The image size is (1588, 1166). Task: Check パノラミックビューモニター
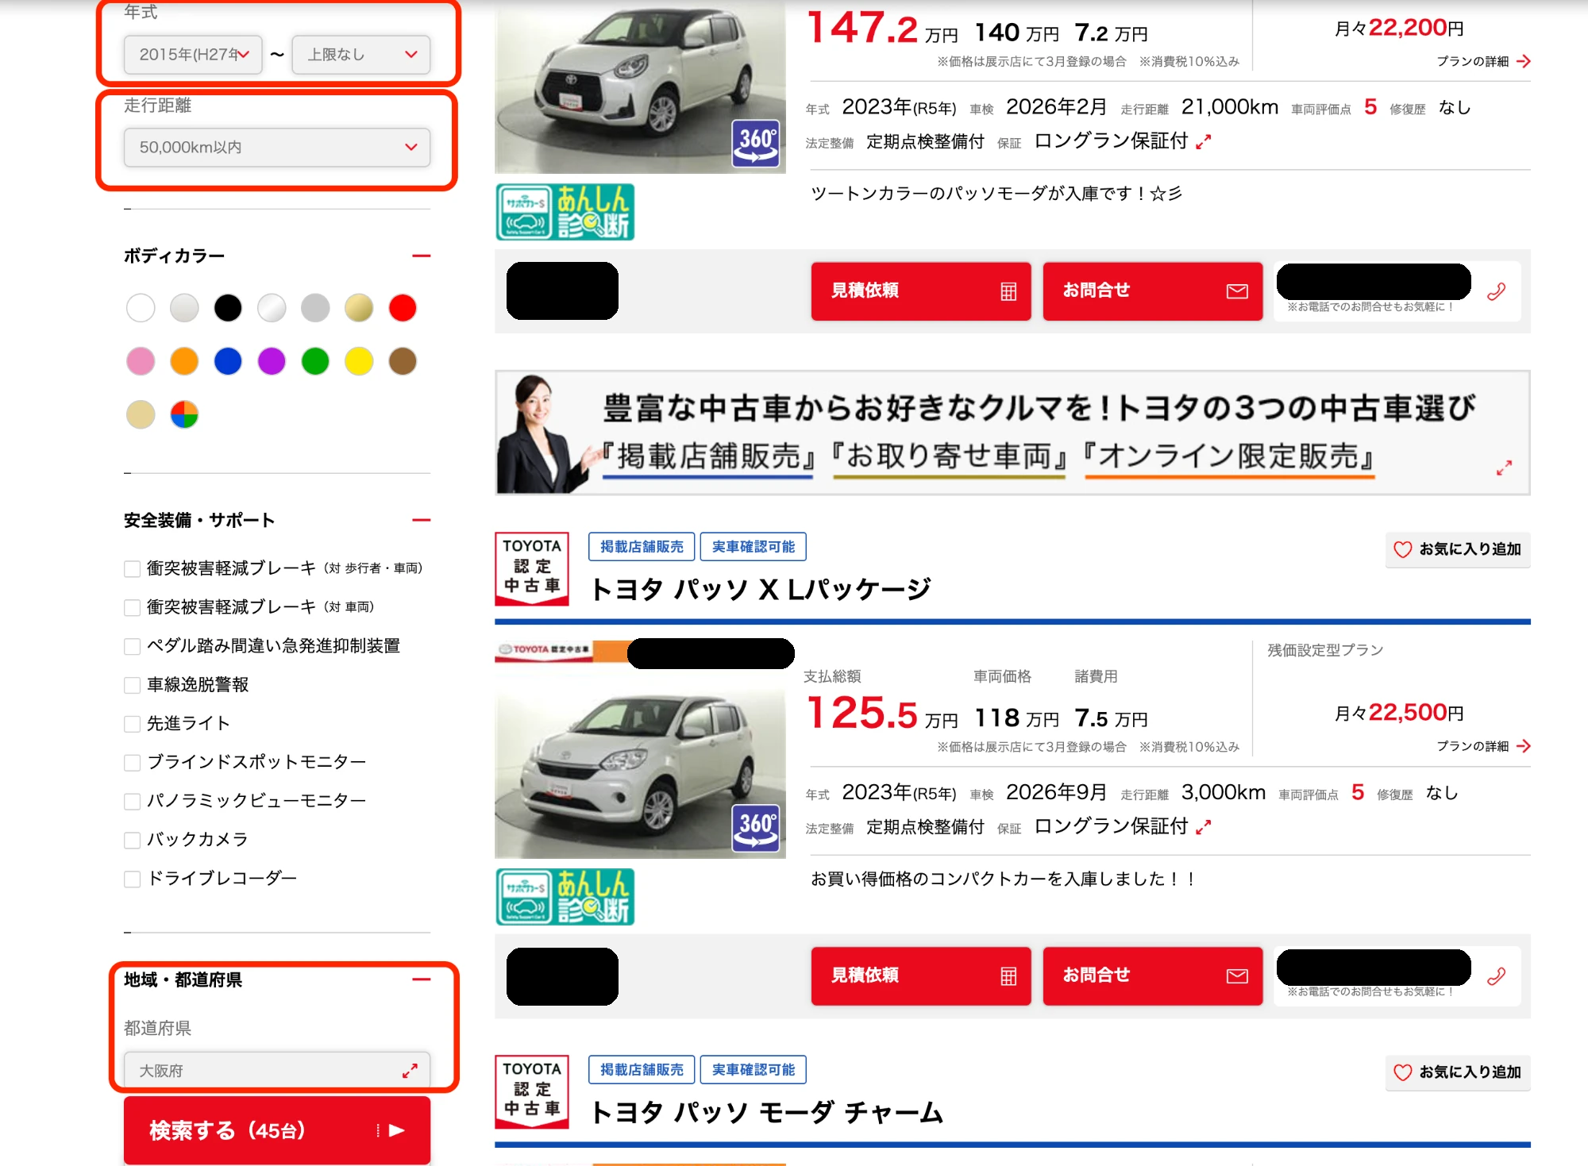(x=133, y=801)
